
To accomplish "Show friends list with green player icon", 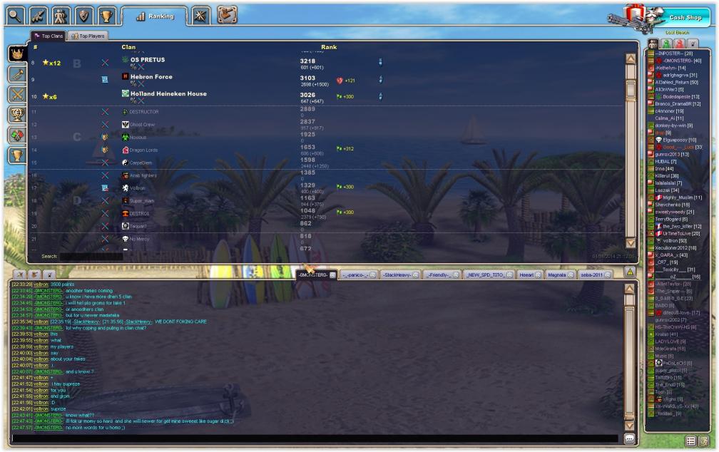I will coord(666,44).
